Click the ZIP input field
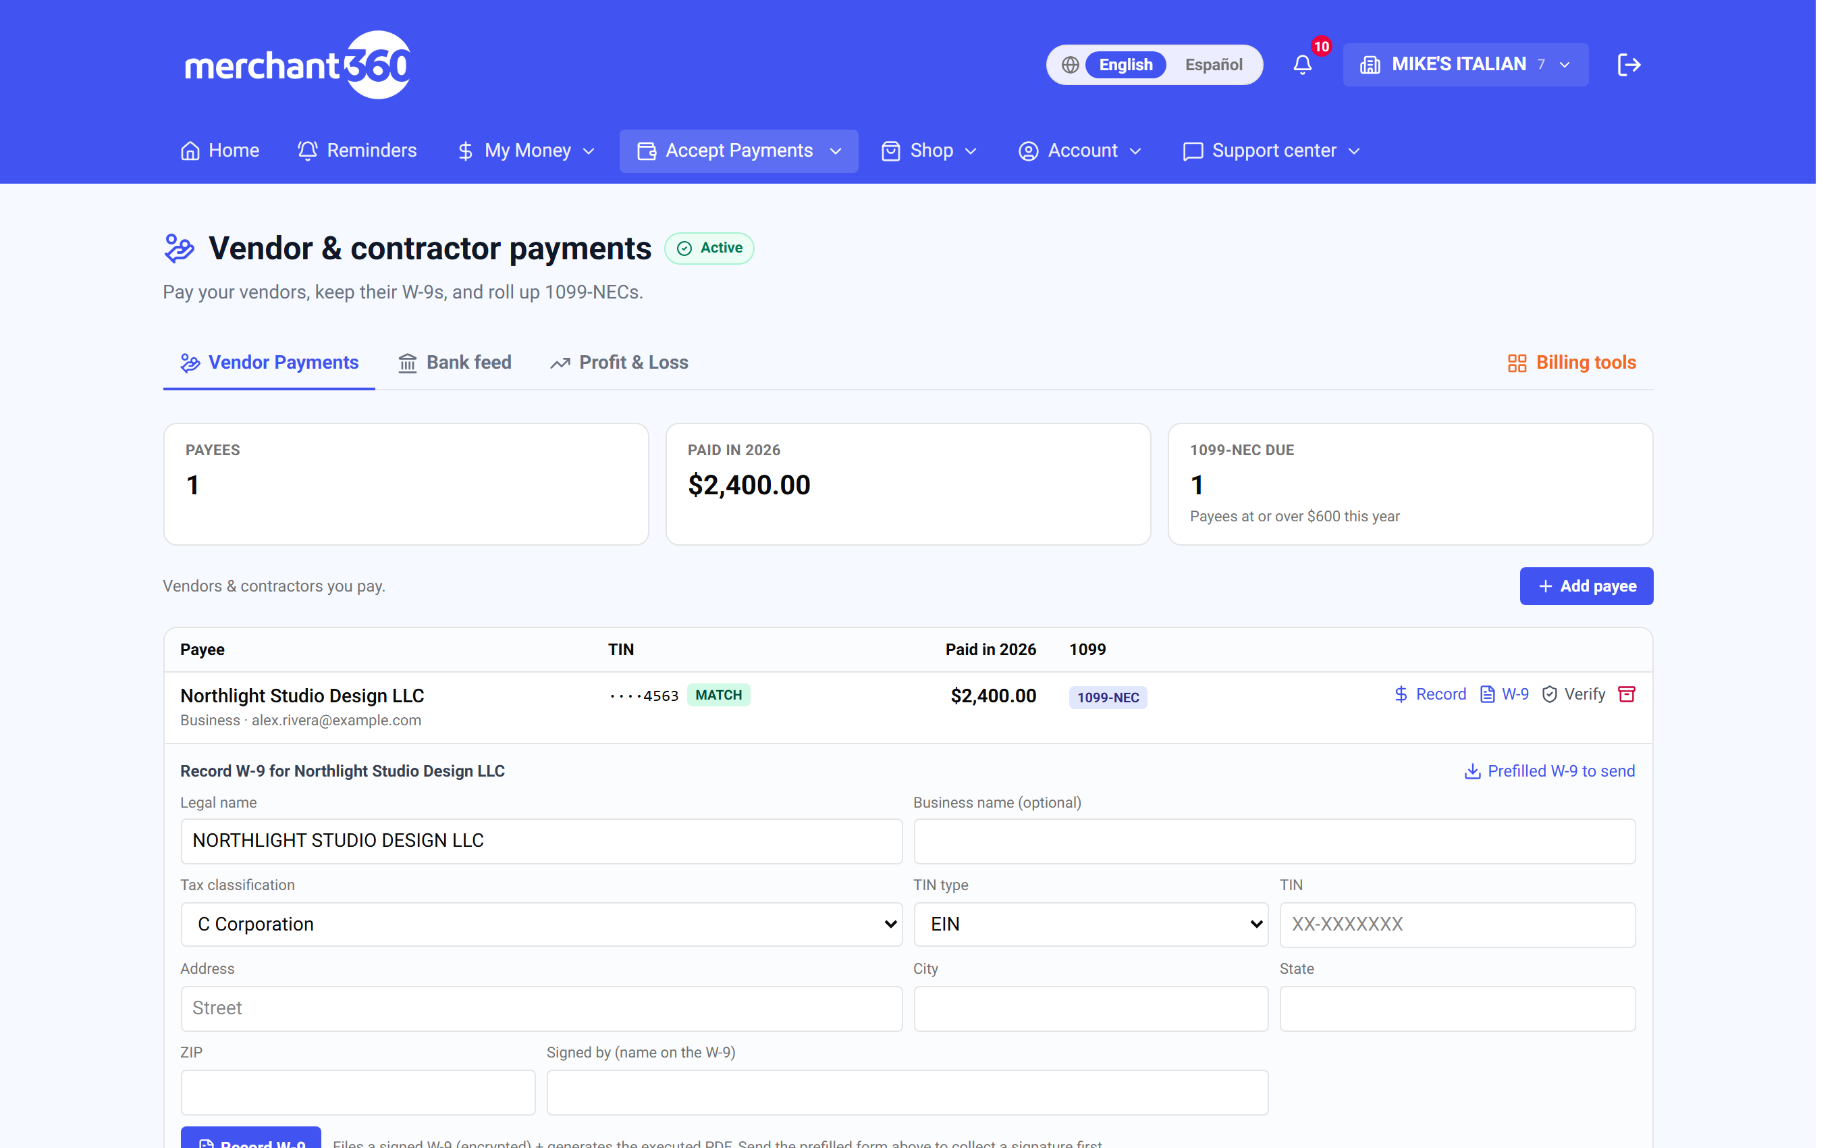The height and width of the screenshot is (1148, 1836). (x=358, y=1093)
